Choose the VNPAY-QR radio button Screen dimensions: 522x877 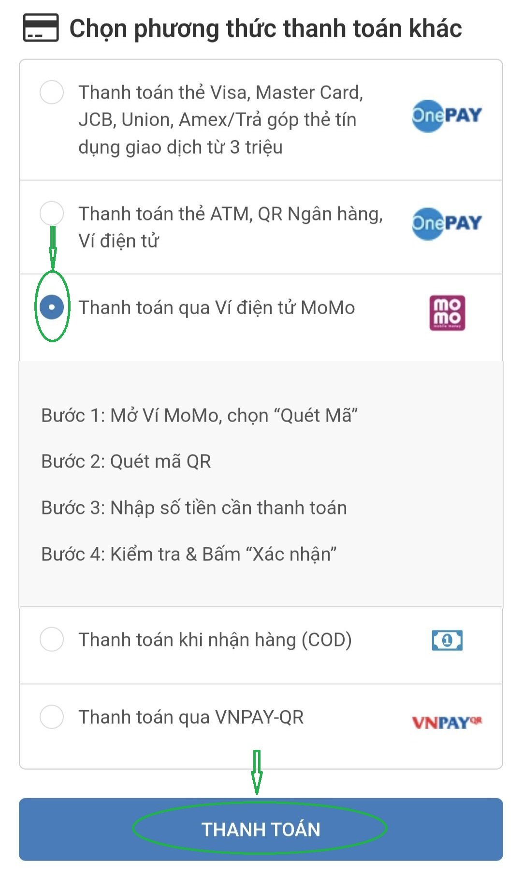[x=52, y=716]
